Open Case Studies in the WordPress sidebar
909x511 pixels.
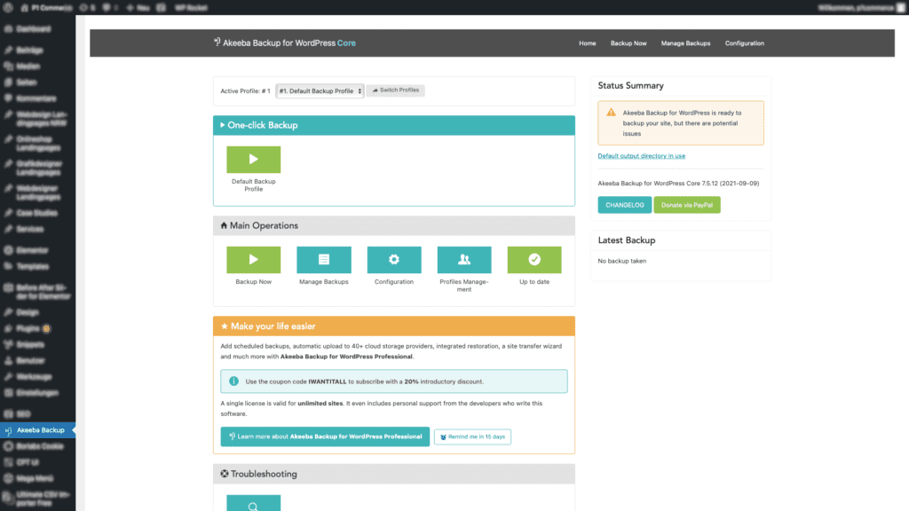pyautogui.click(x=36, y=213)
